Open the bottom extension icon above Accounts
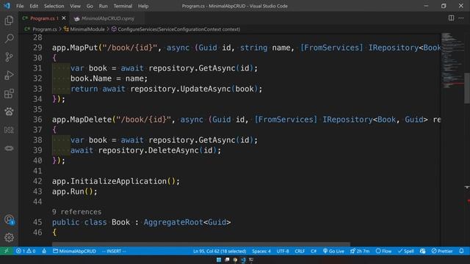 point(9,148)
